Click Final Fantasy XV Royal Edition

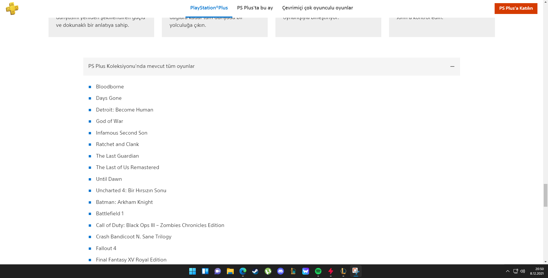click(x=131, y=260)
